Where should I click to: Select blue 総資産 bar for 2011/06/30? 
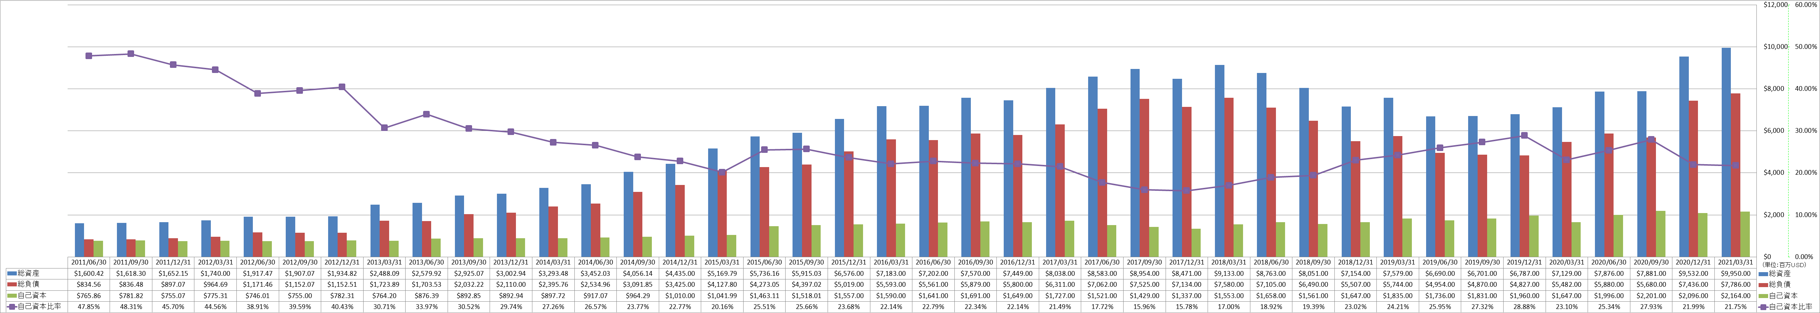click(80, 240)
